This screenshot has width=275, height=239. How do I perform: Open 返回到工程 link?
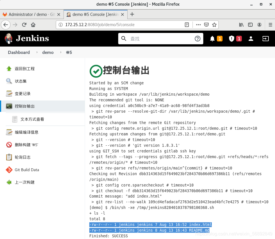(25, 69)
